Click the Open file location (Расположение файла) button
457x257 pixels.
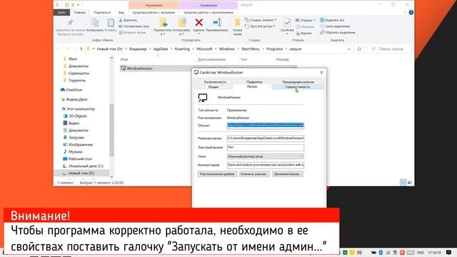click(x=217, y=174)
